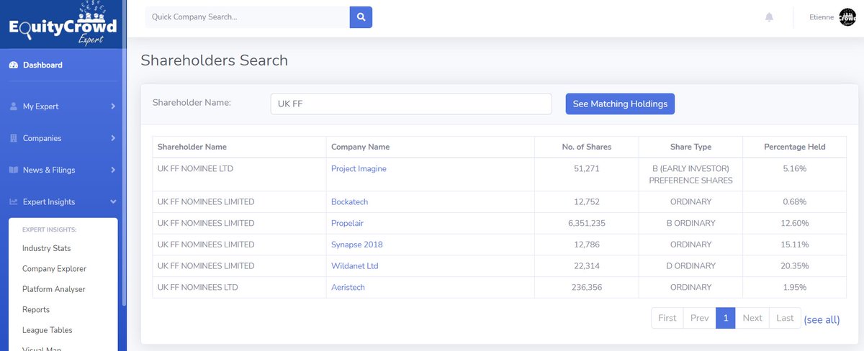Select page 1 in pagination

tap(725, 318)
